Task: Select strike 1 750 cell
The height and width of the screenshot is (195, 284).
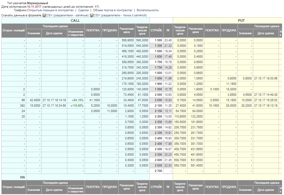Action: tap(156, 68)
